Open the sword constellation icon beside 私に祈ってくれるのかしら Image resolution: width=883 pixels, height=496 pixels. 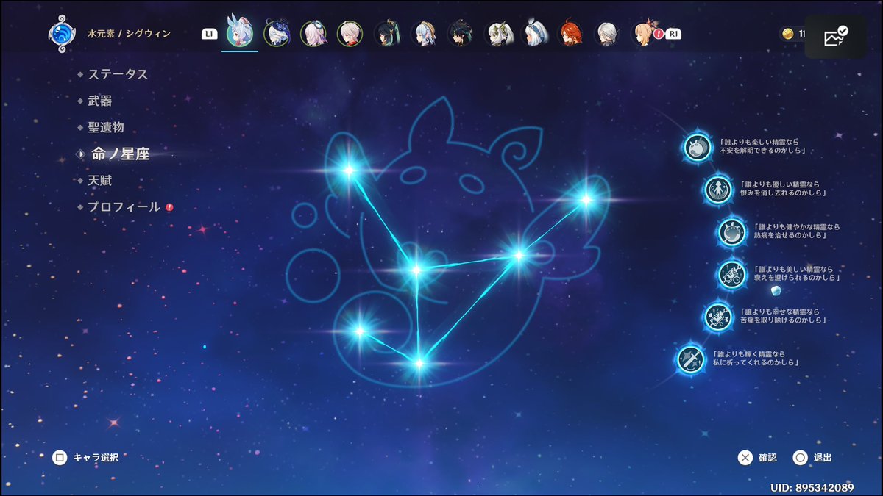pyautogui.click(x=691, y=359)
